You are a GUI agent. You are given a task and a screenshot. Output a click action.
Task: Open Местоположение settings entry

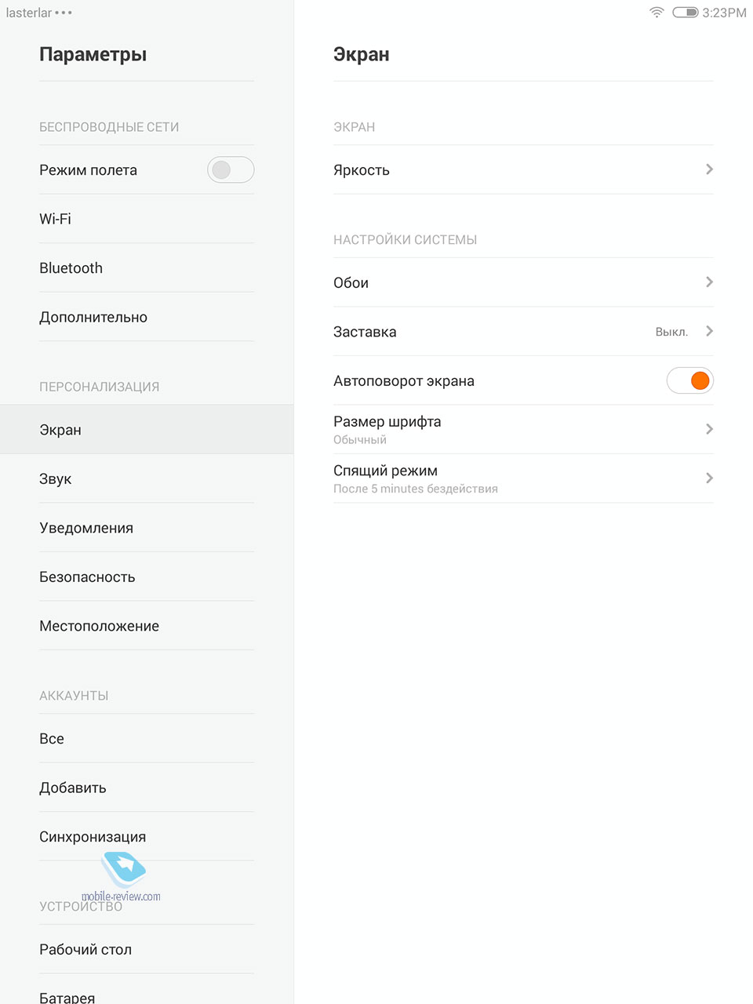pyautogui.click(x=147, y=626)
